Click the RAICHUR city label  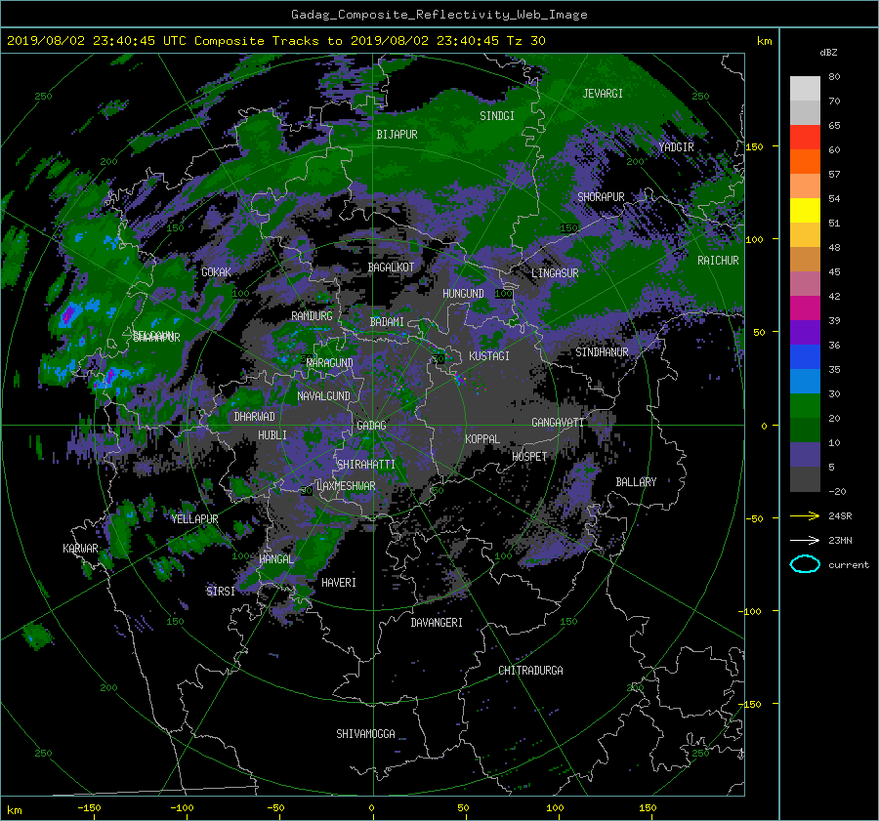718,261
